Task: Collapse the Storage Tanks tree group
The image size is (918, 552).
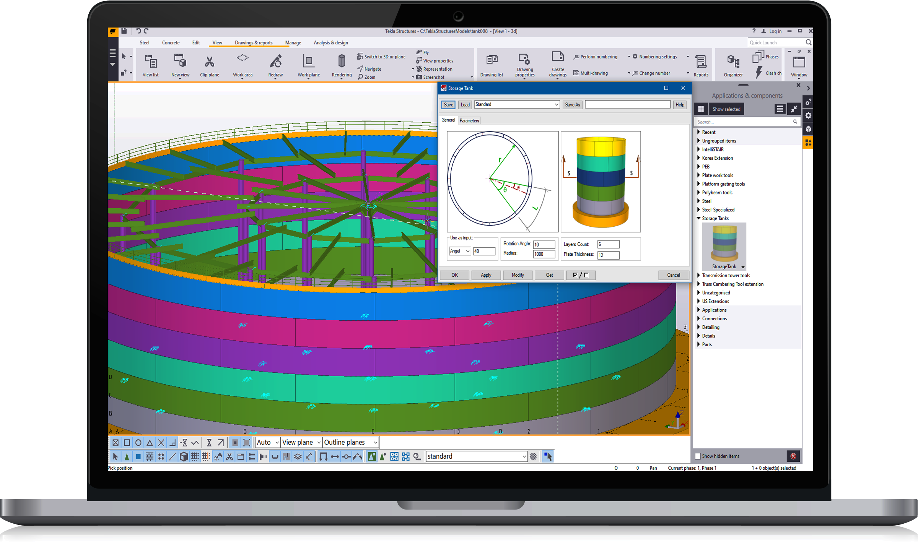Action: tap(698, 218)
